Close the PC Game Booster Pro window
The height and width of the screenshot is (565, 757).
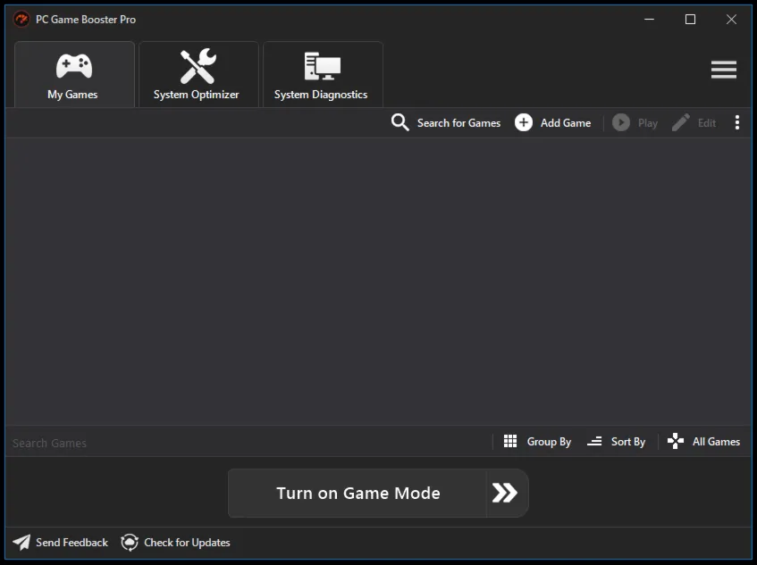[731, 20]
